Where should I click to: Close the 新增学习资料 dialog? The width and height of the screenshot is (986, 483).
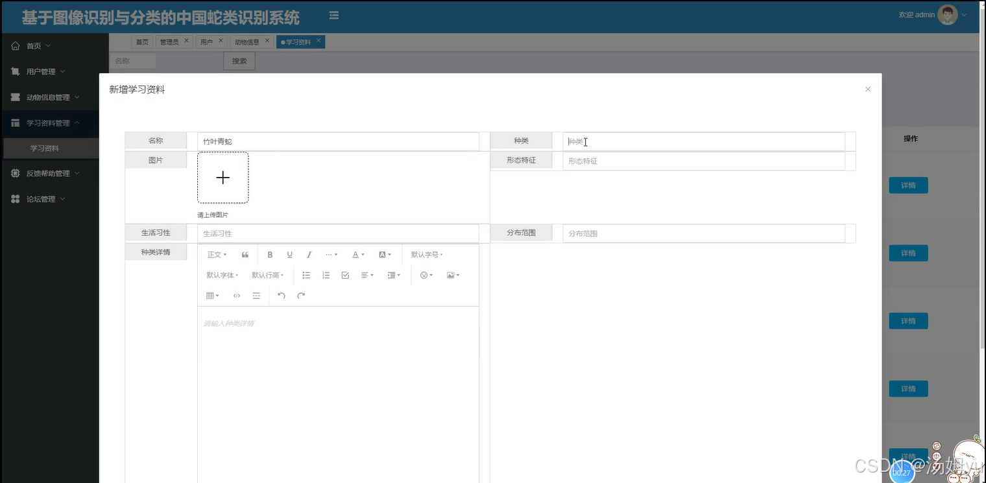868,89
